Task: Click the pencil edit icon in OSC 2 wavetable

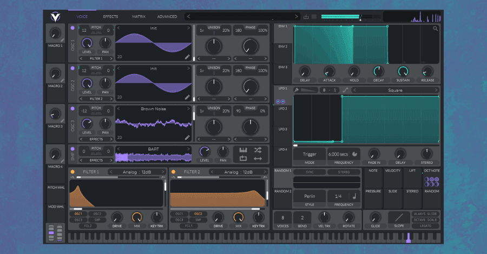Action: tap(187, 97)
